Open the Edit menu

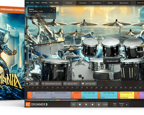pyautogui.click(x=32, y=3)
